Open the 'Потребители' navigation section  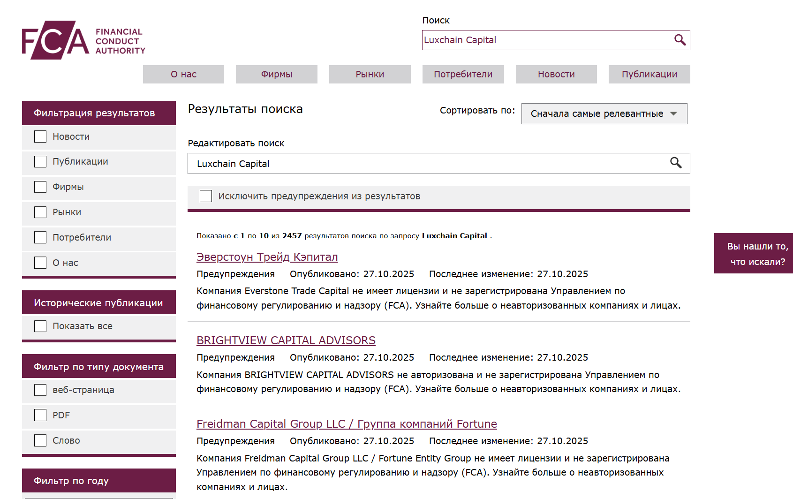[x=463, y=74]
